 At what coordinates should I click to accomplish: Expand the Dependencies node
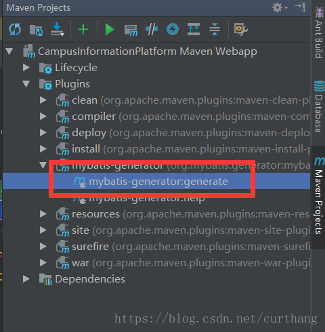[26, 279]
